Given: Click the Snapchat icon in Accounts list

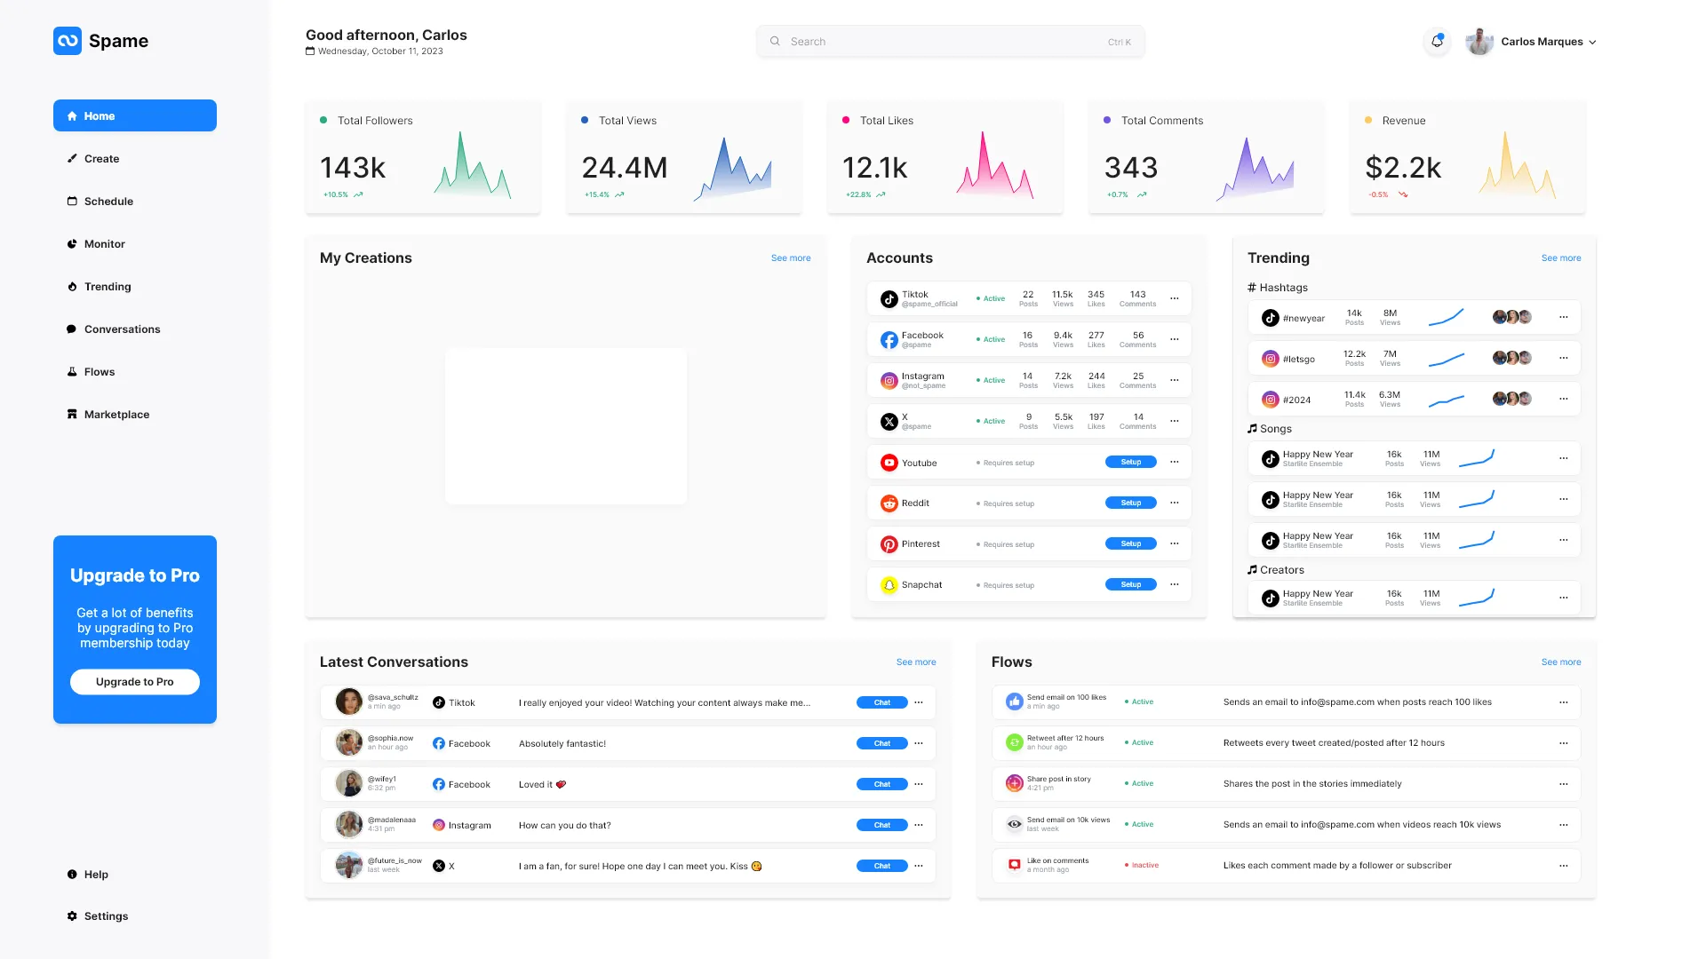Looking at the screenshot, I should pyautogui.click(x=889, y=585).
